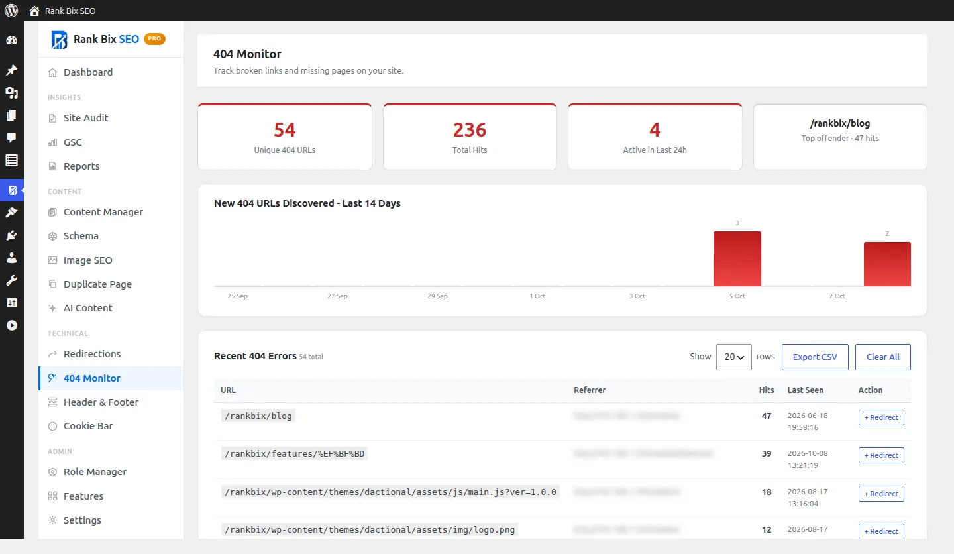The height and width of the screenshot is (554, 954).
Task: Click the WordPress logo in the admin bar
Action: click(x=11, y=11)
